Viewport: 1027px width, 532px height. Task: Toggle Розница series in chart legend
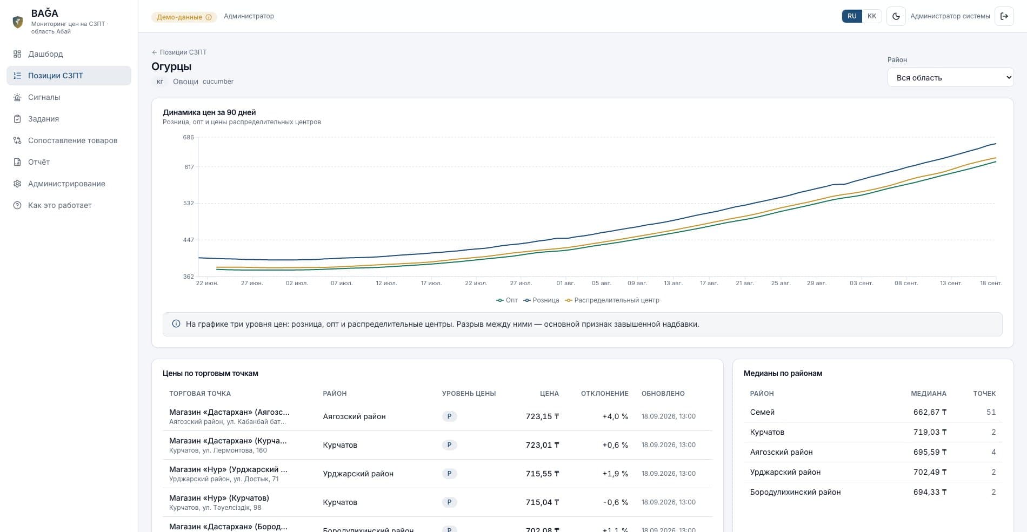tap(541, 300)
